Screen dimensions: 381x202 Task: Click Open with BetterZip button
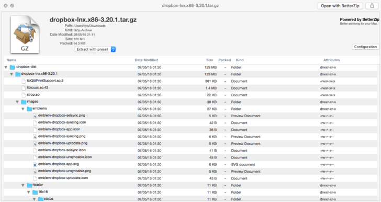coord(340,6)
